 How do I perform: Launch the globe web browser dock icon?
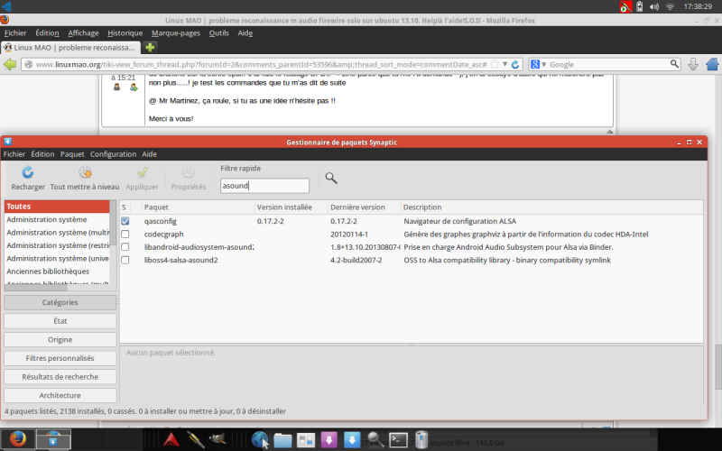coord(260,439)
